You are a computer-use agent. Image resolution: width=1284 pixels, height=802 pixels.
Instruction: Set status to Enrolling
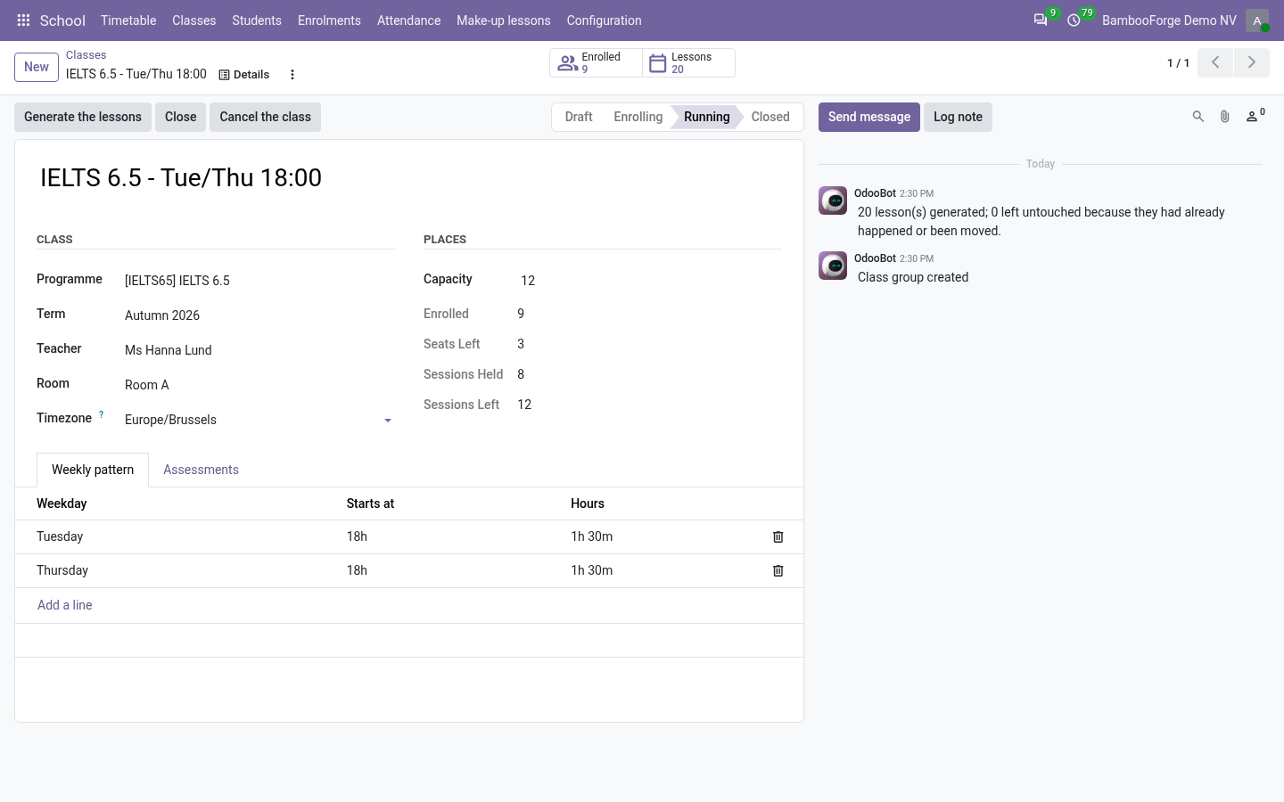pos(638,117)
